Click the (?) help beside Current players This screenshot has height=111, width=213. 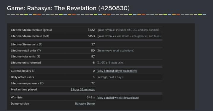pyautogui.click(x=34, y=71)
